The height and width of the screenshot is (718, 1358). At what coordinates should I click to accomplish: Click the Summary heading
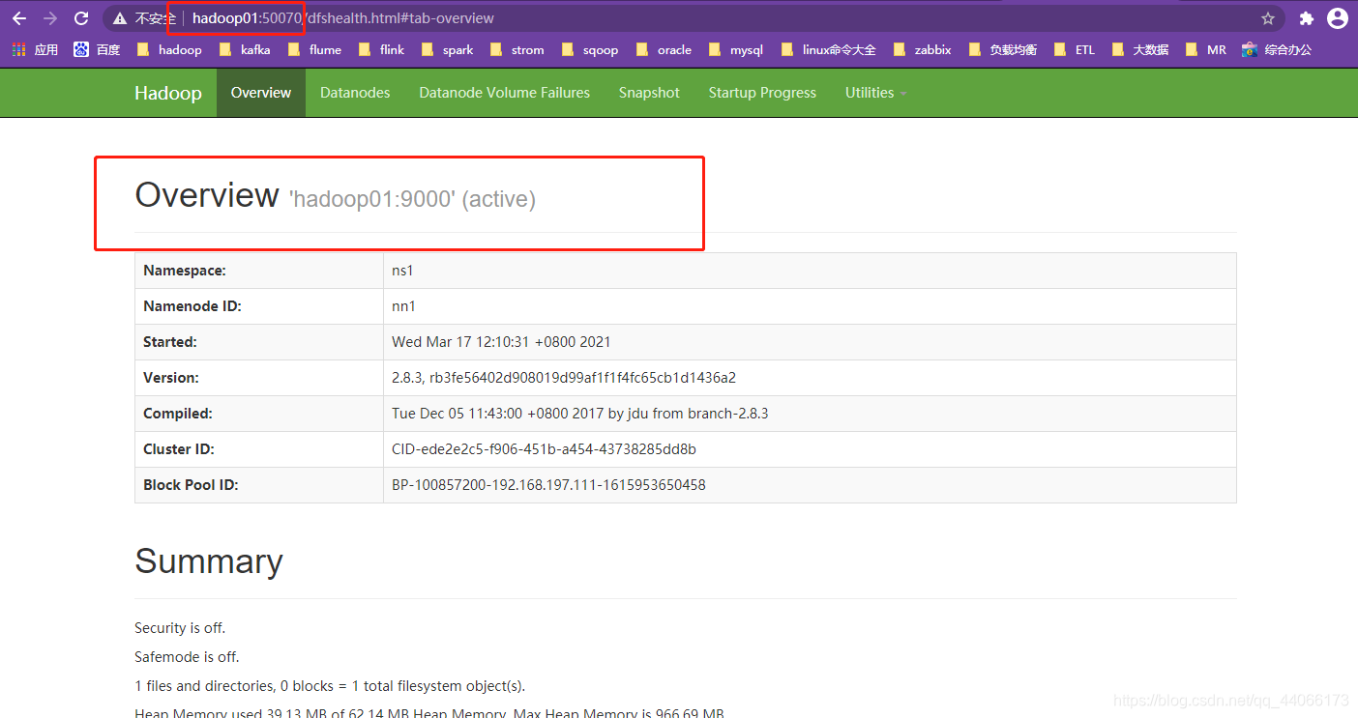click(209, 561)
